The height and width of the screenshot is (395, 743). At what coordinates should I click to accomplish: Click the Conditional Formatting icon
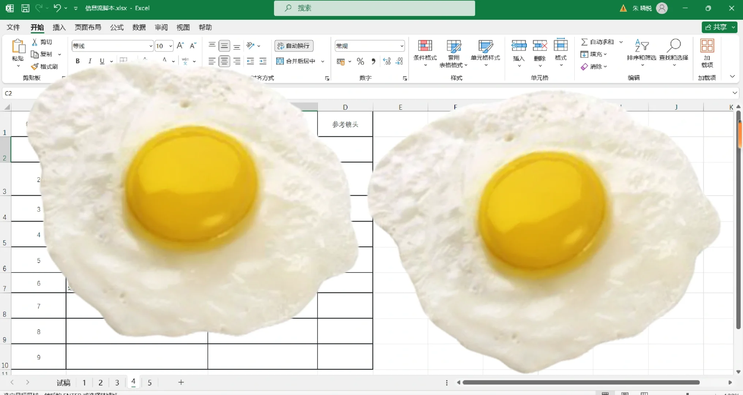pyautogui.click(x=425, y=46)
